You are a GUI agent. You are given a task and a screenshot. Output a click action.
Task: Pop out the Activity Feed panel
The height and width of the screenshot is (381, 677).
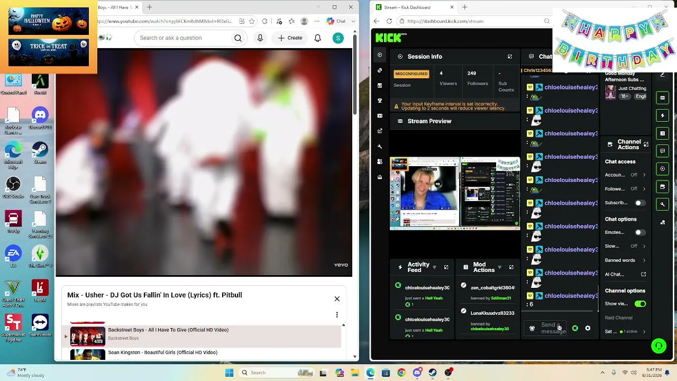click(446, 267)
